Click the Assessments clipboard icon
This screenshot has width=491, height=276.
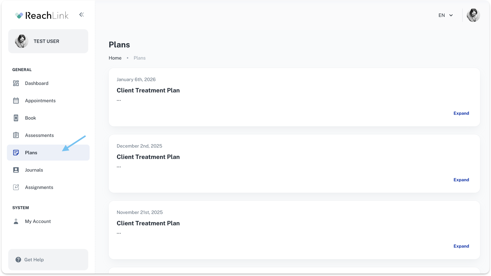16,135
